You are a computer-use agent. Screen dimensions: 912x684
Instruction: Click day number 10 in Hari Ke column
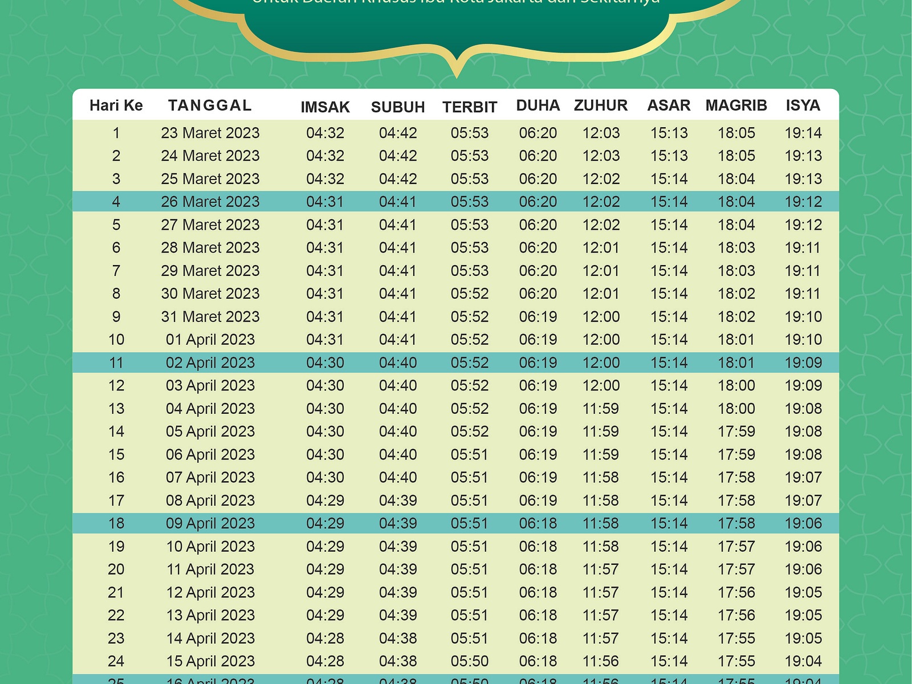click(x=116, y=340)
